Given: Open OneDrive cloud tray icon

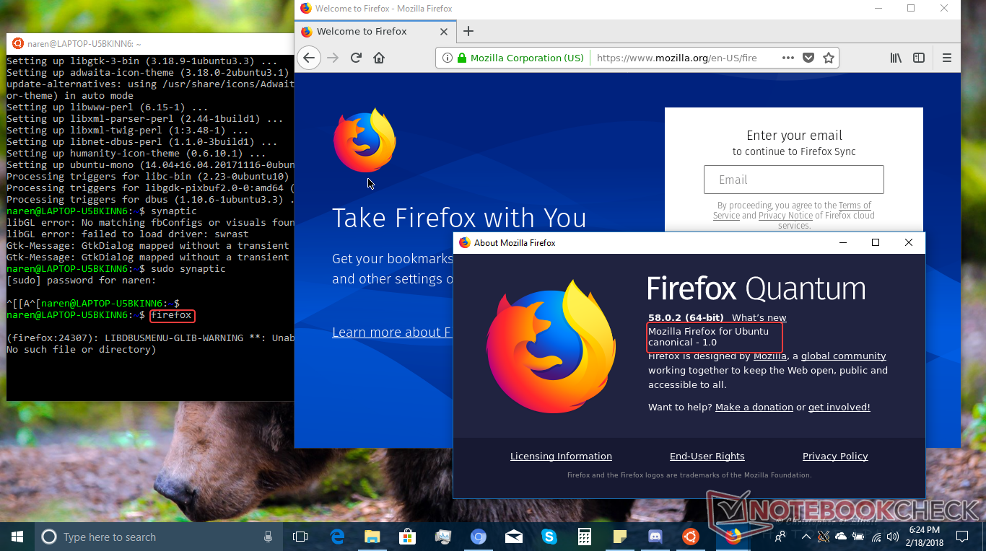Looking at the screenshot, I should (841, 537).
